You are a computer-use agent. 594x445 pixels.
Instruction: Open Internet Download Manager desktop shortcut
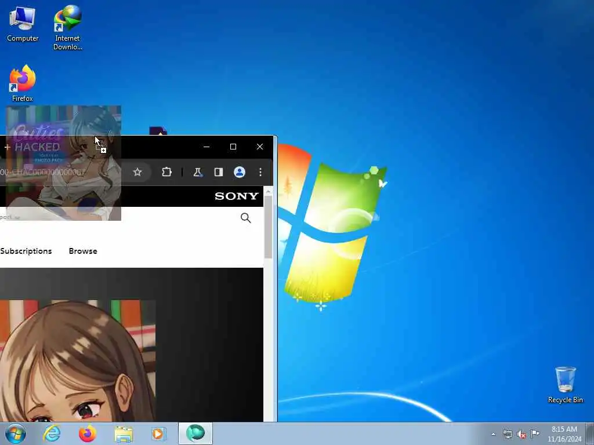point(67,27)
